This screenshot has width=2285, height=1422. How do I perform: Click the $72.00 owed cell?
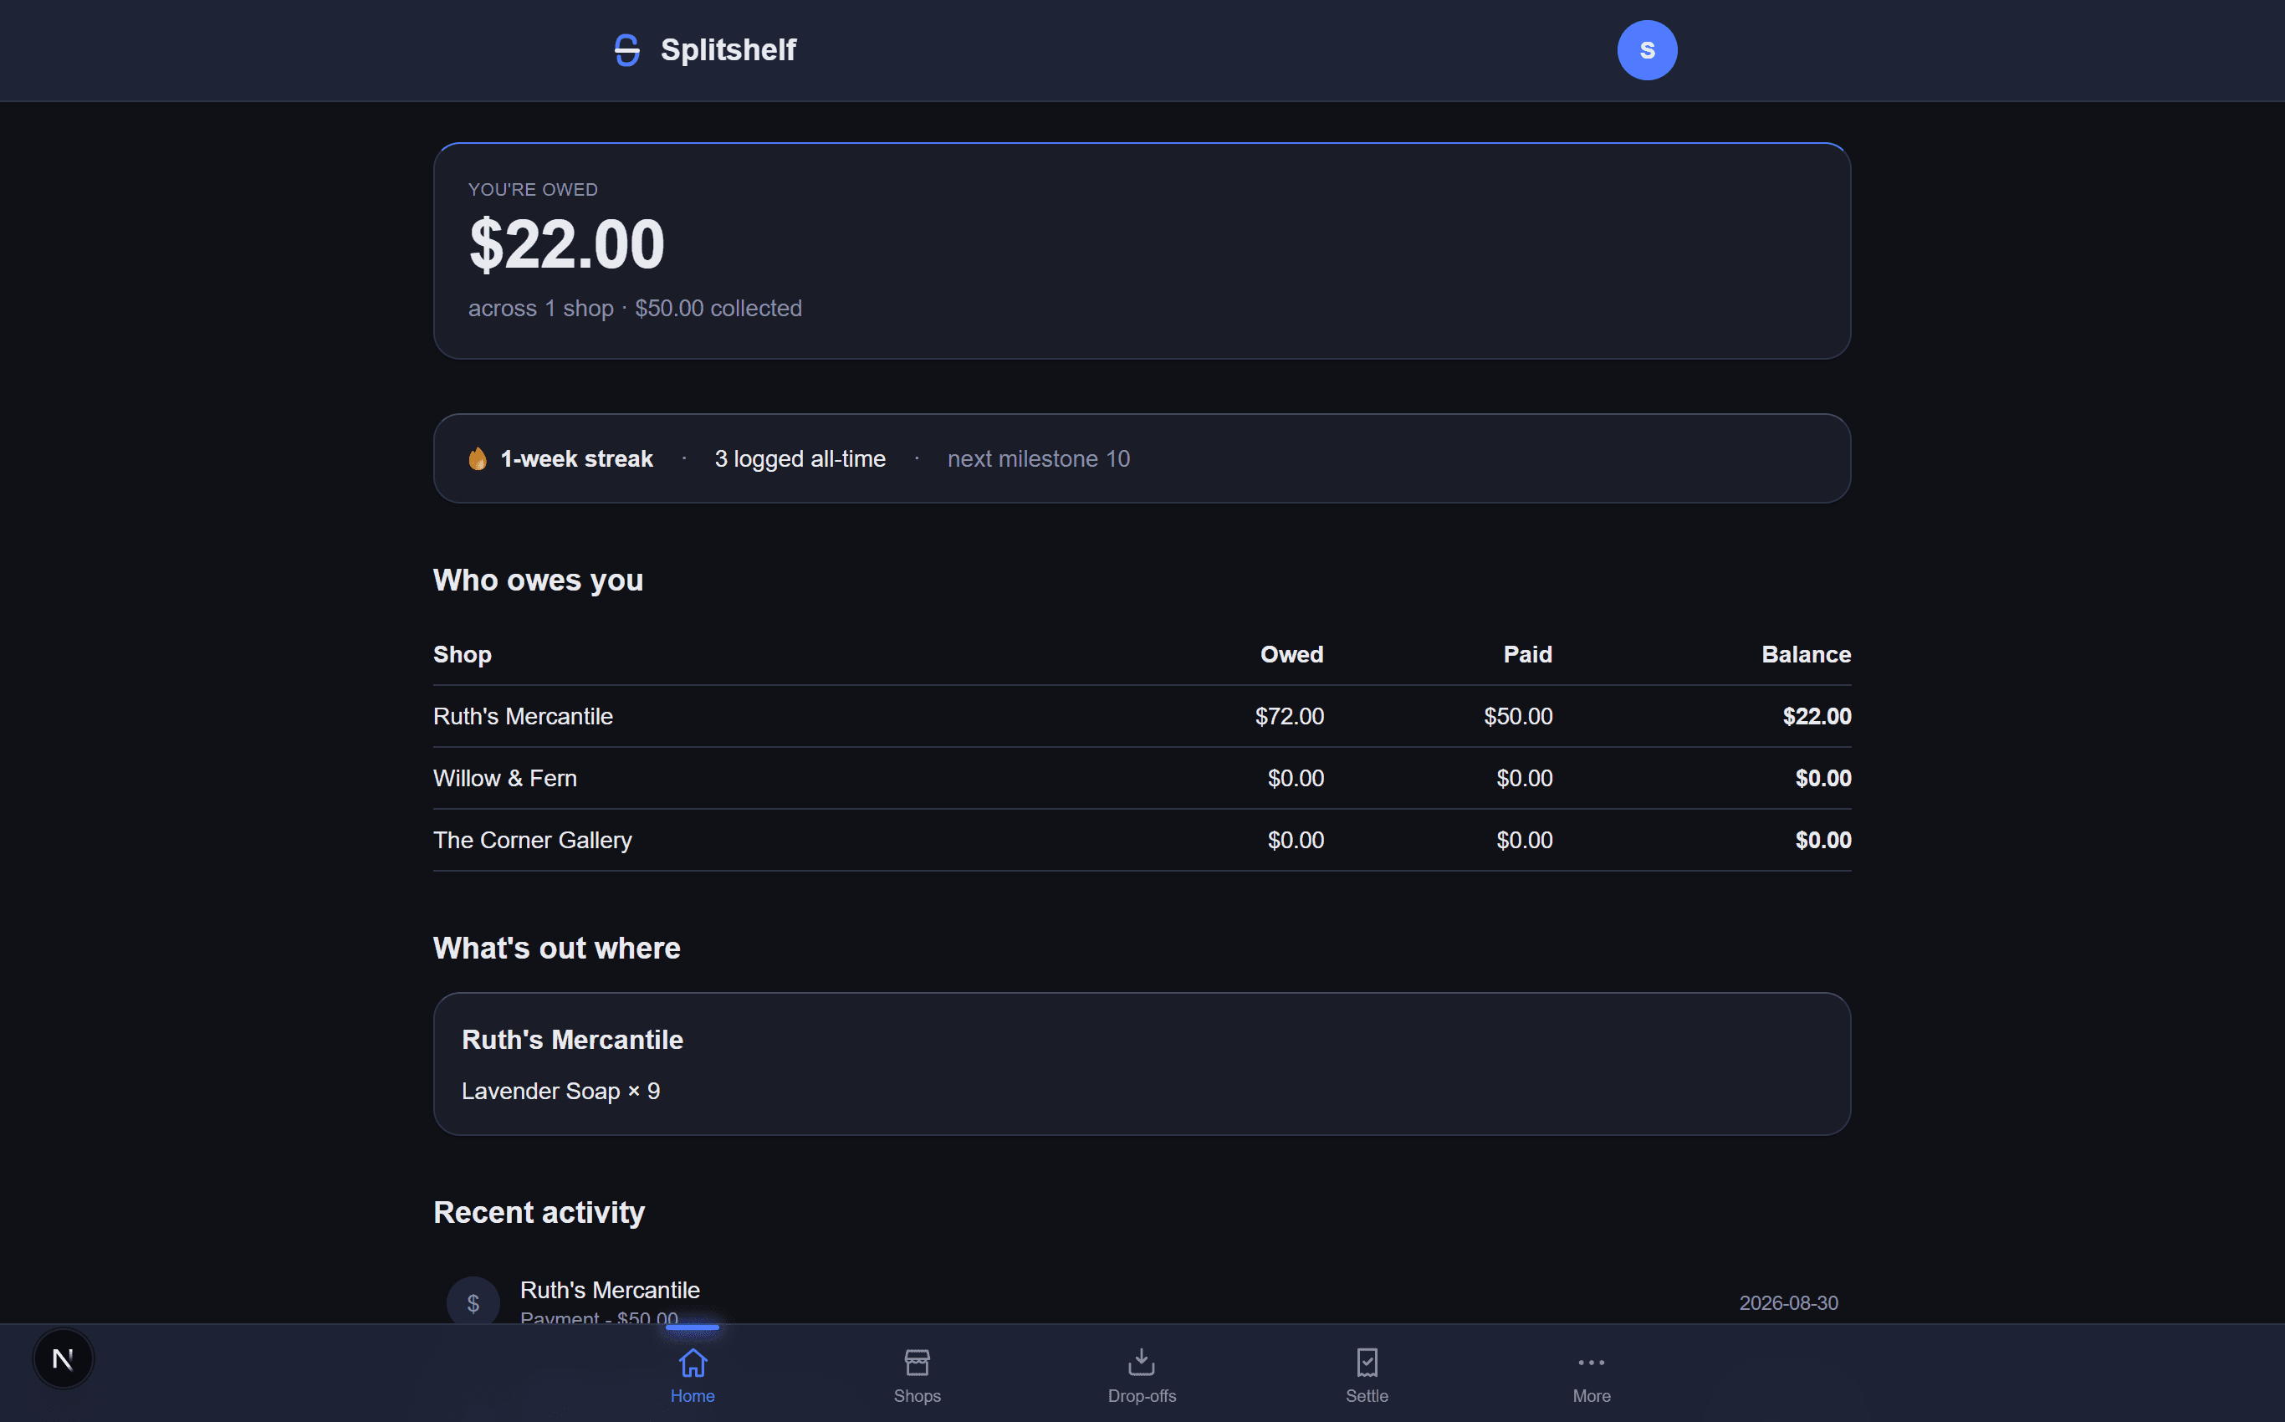point(1289,717)
